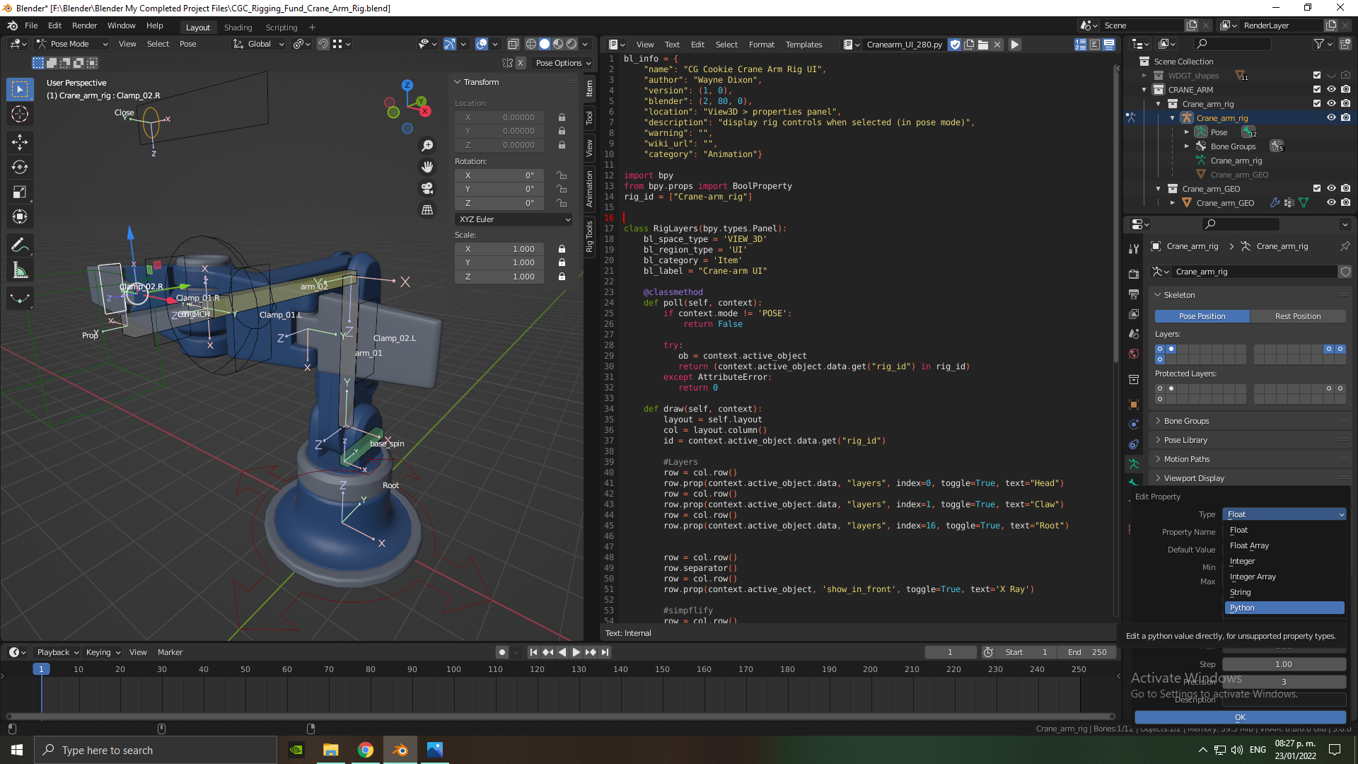
Task: Uncheck the CRANE_ARM collection checkbox
Action: pyautogui.click(x=1316, y=90)
